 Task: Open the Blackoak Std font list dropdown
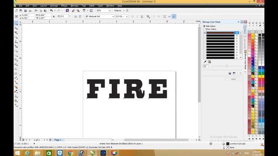click(113, 16)
